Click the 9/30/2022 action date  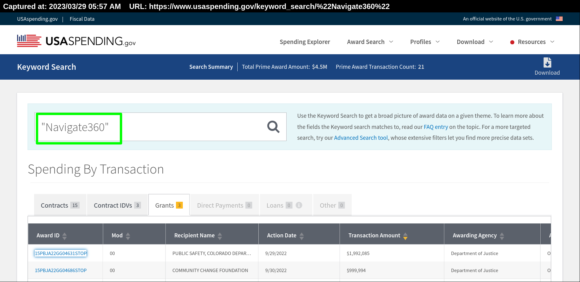coord(276,270)
